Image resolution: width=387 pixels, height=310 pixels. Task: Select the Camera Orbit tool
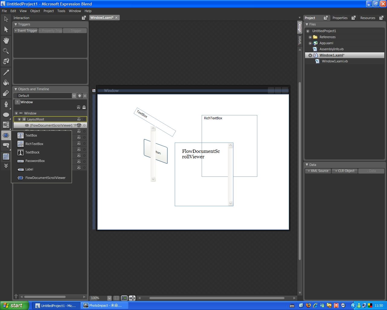[6, 61]
